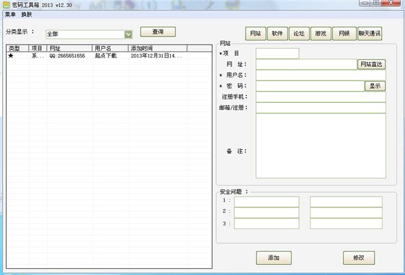
Task: Focus the 用户名 input field
Action: coord(321,75)
